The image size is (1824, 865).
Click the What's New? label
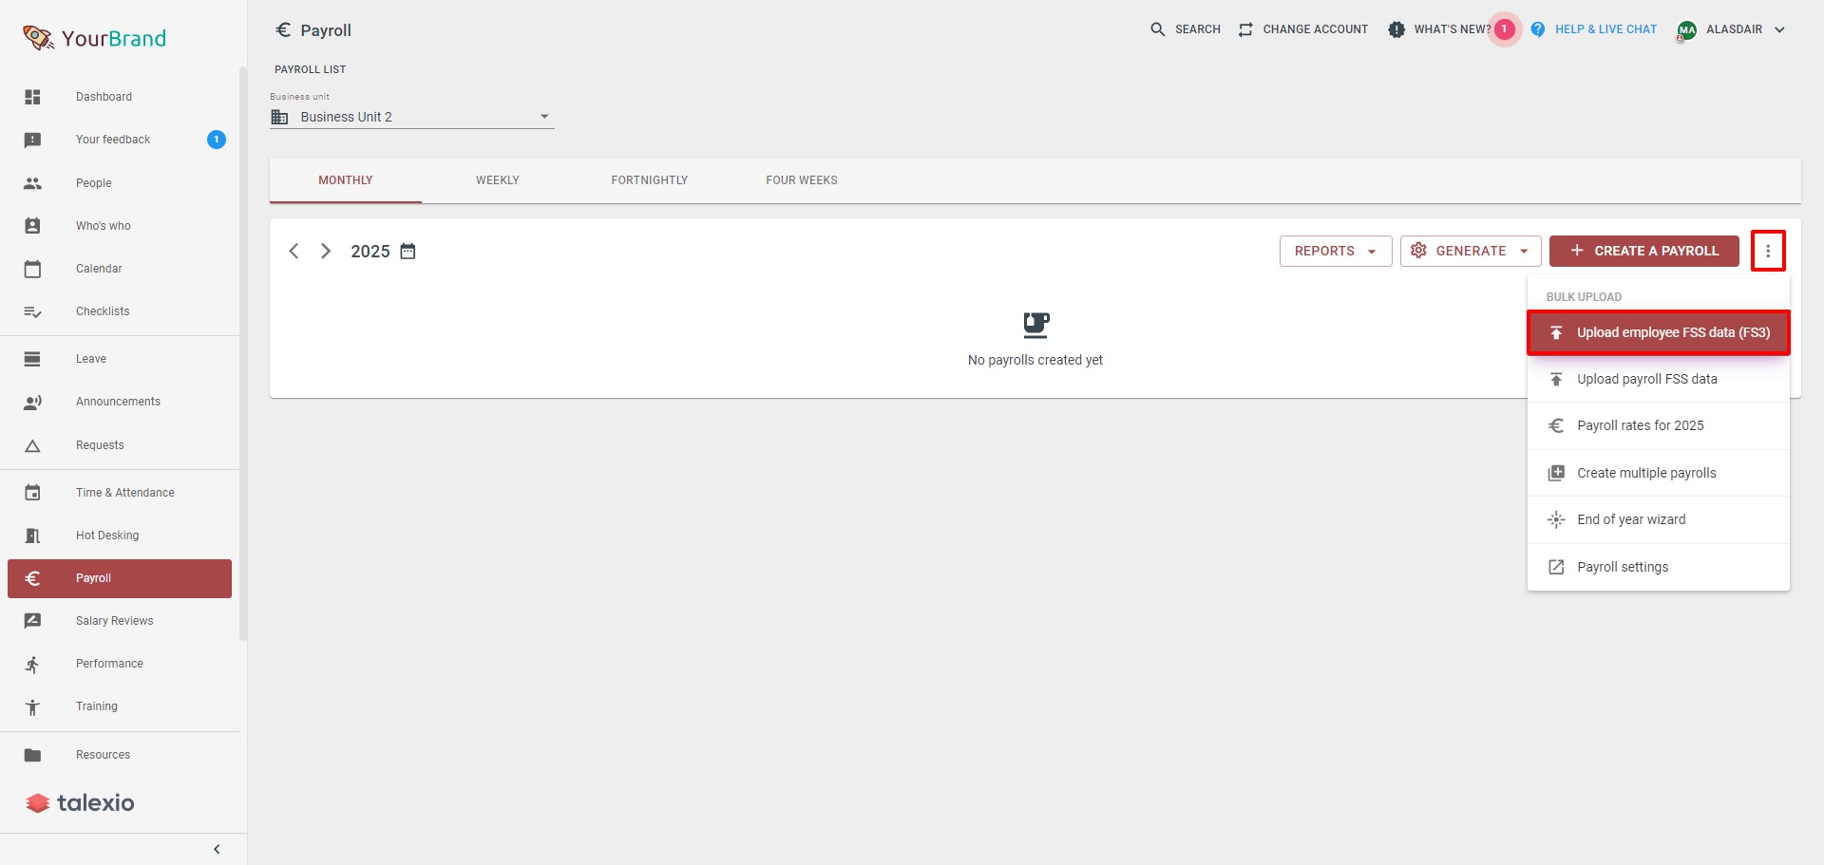tap(1453, 29)
